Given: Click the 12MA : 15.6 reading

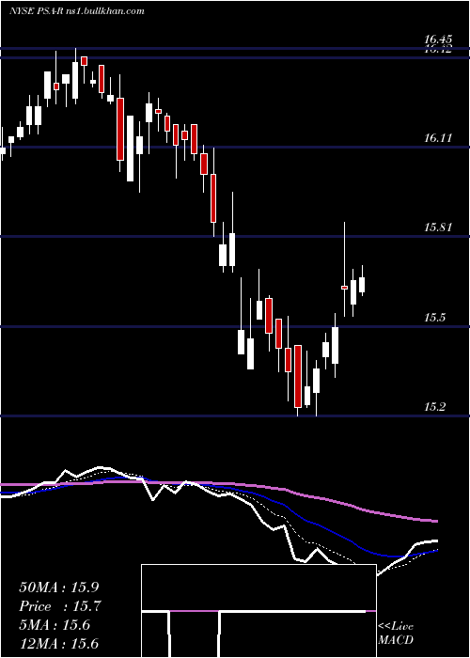Looking at the screenshot, I should (59, 643).
